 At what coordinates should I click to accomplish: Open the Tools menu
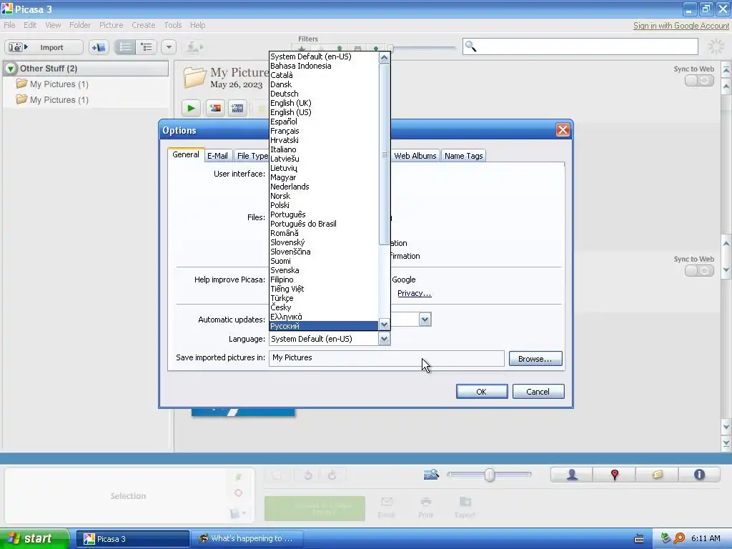point(173,25)
